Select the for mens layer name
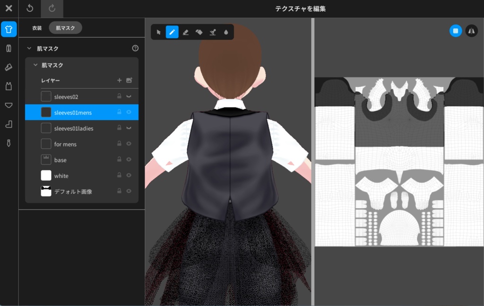Image resolution: width=484 pixels, height=306 pixels. (x=65, y=144)
